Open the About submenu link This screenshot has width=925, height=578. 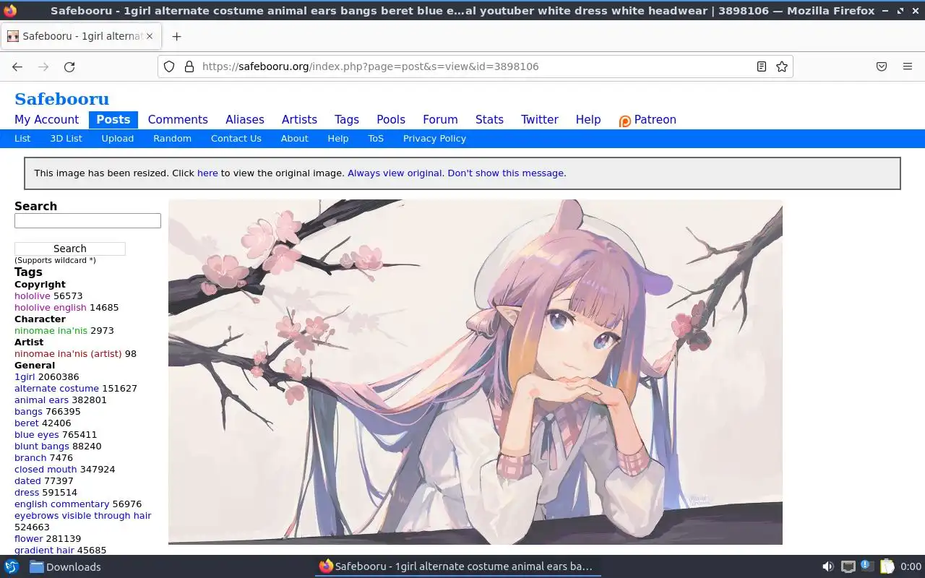point(295,139)
